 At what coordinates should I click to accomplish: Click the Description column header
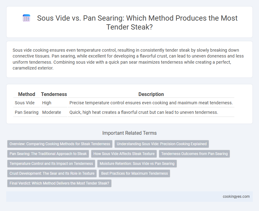point(151,94)
